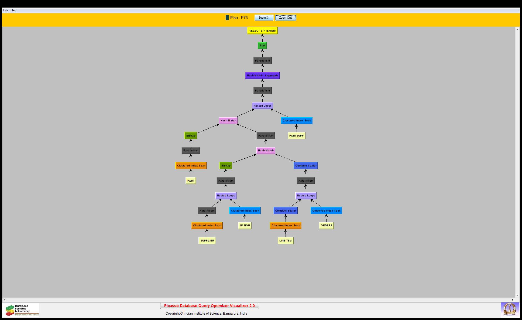522x320 pixels.
Task: Select the LINEITEM table node
Action: click(285, 241)
